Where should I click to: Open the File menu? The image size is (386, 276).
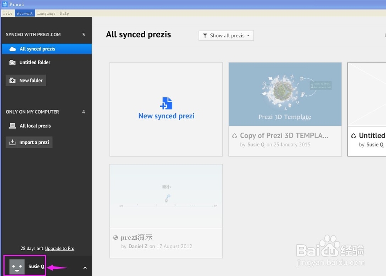(8, 13)
